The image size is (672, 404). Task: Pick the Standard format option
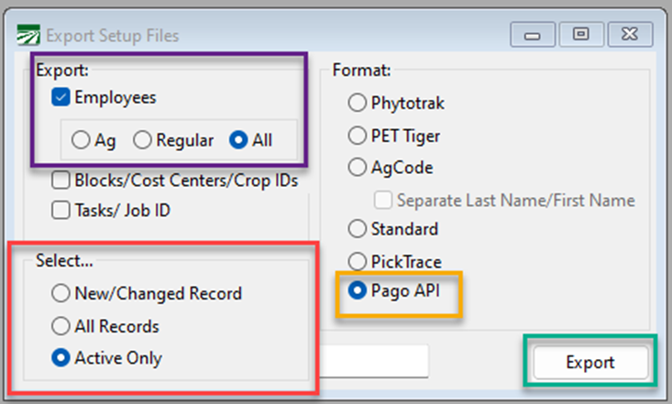point(357,228)
